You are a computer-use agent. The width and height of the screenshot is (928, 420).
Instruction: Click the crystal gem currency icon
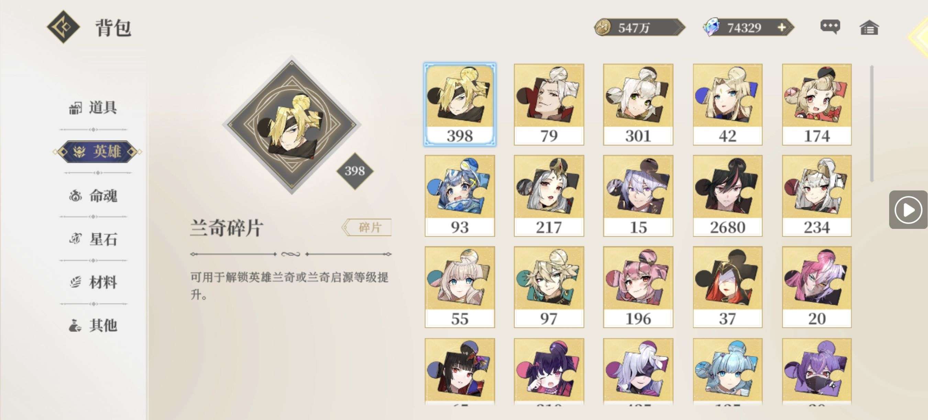click(711, 27)
